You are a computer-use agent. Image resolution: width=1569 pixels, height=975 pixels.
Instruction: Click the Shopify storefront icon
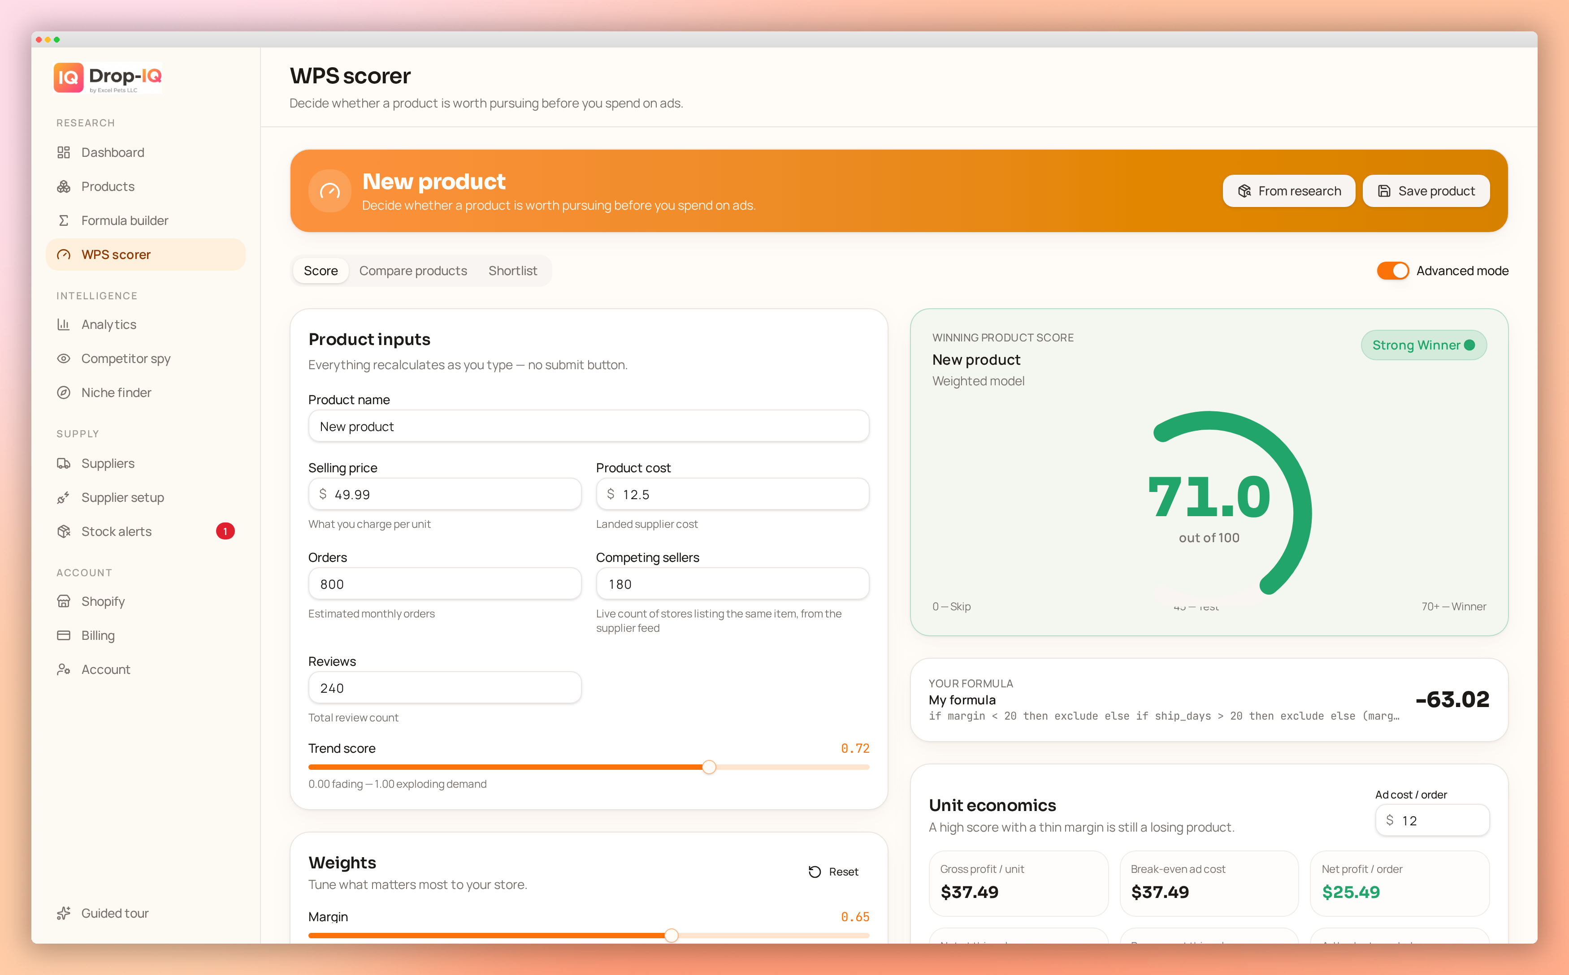[x=63, y=601]
